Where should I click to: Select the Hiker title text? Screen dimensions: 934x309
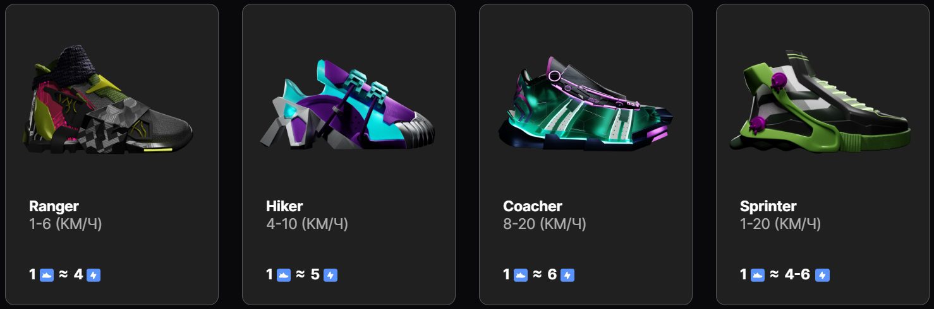tap(284, 206)
